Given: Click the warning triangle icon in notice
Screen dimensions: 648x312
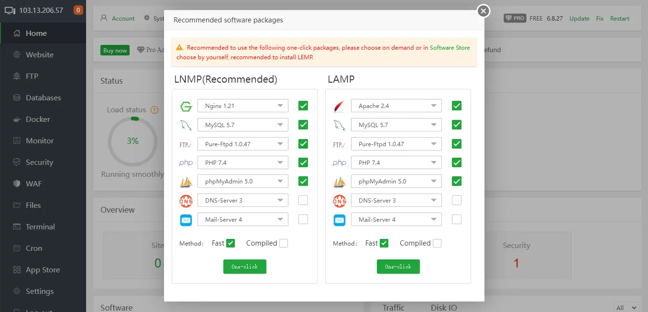Looking at the screenshot, I should pos(179,48).
